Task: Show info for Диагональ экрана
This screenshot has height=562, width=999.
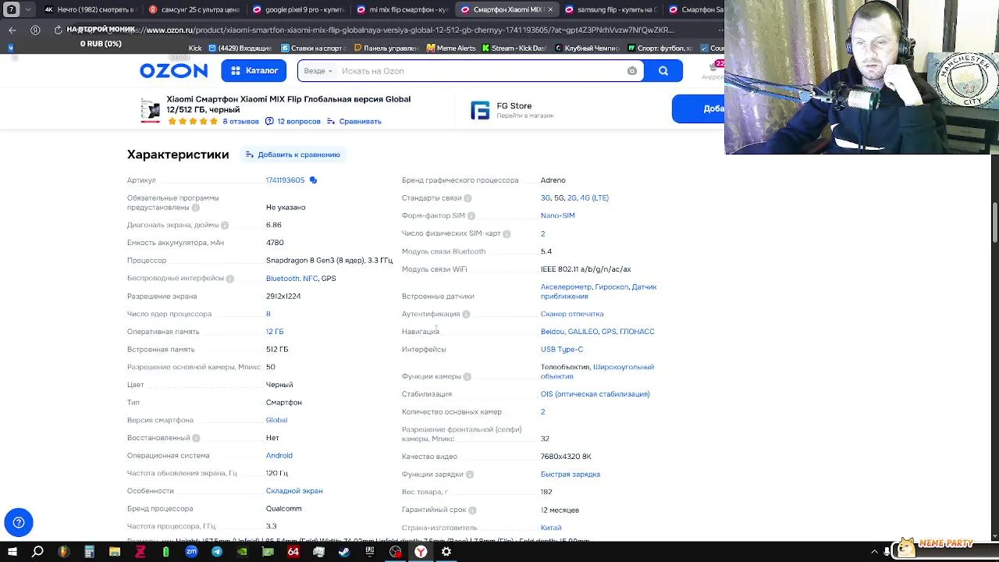Action: pos(225,226)
